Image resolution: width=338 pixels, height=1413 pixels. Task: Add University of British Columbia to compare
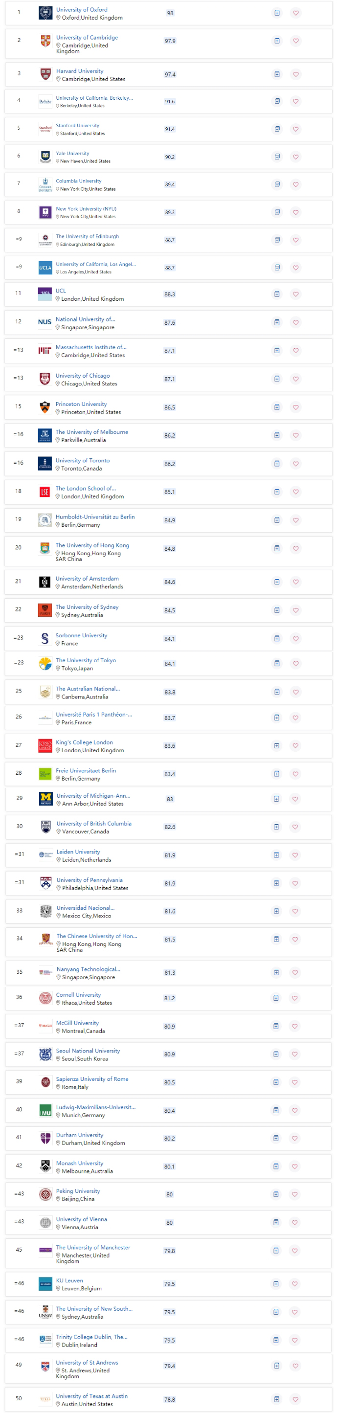[x=277, y=827]
